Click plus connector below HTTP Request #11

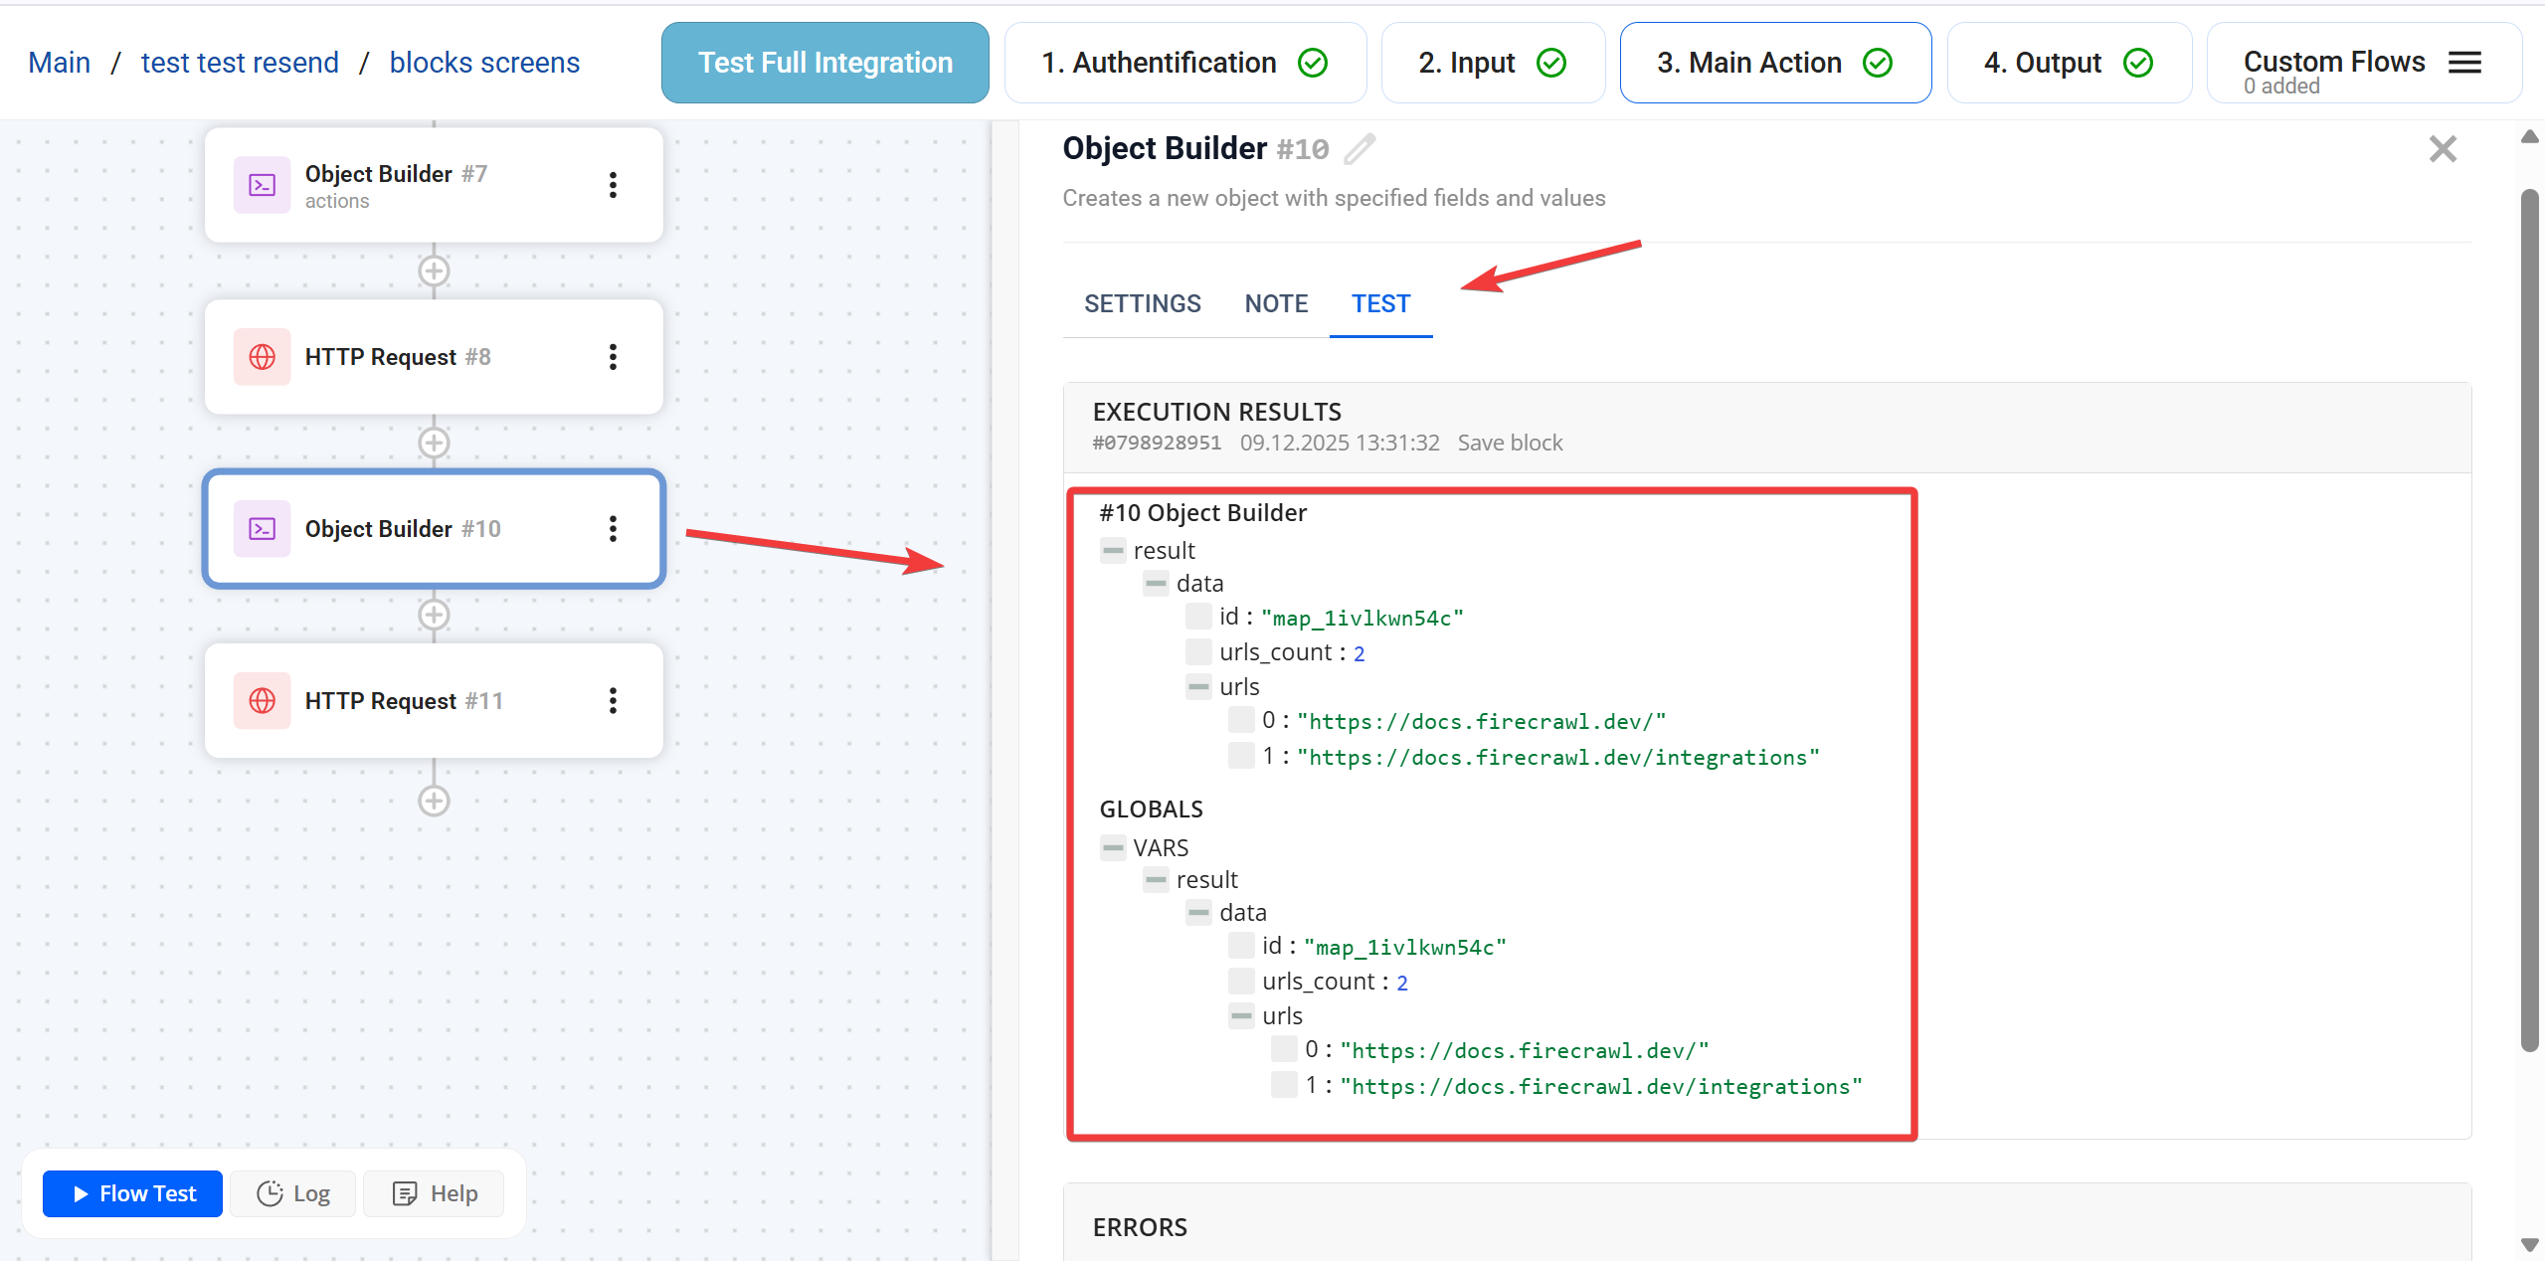tap(434, 801)
